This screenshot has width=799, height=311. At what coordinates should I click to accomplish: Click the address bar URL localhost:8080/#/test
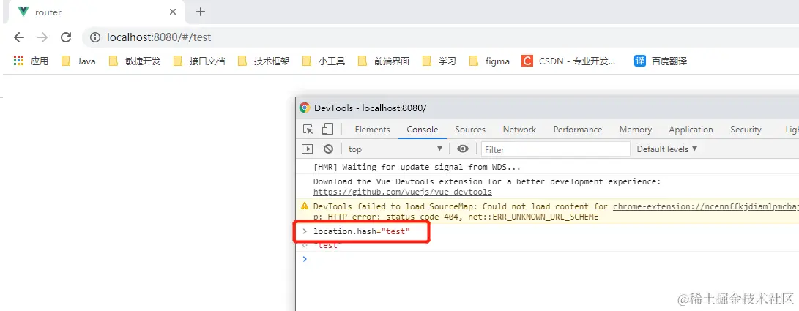click(x=159, y=37)
